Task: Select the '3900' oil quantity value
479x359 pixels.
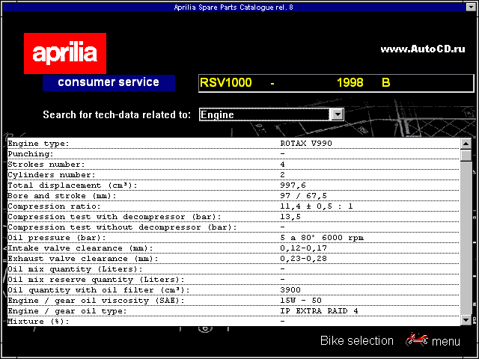Action: point(290,289)
